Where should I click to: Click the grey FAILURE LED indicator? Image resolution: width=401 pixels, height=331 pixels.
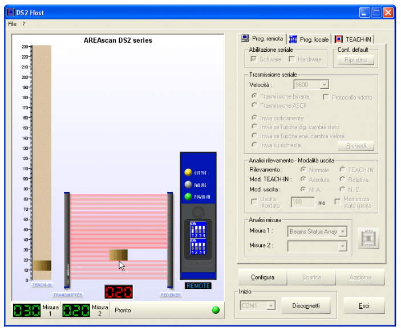coord(188,185)
